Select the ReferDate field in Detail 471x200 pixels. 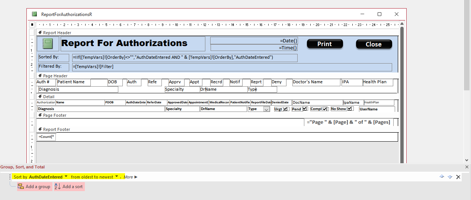(x=157, y=102)
